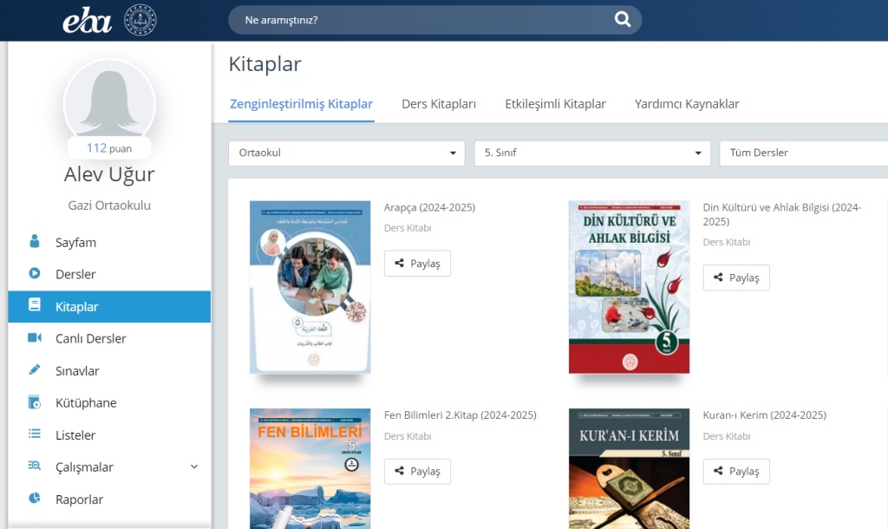Click the Listeler list icon
Screen dimensions: 888x529
(x=35, y=434)
